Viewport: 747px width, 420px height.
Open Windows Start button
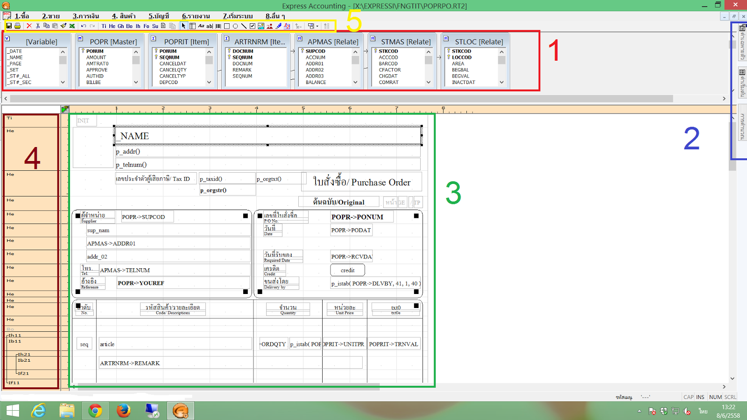click(x=13, y=411)
